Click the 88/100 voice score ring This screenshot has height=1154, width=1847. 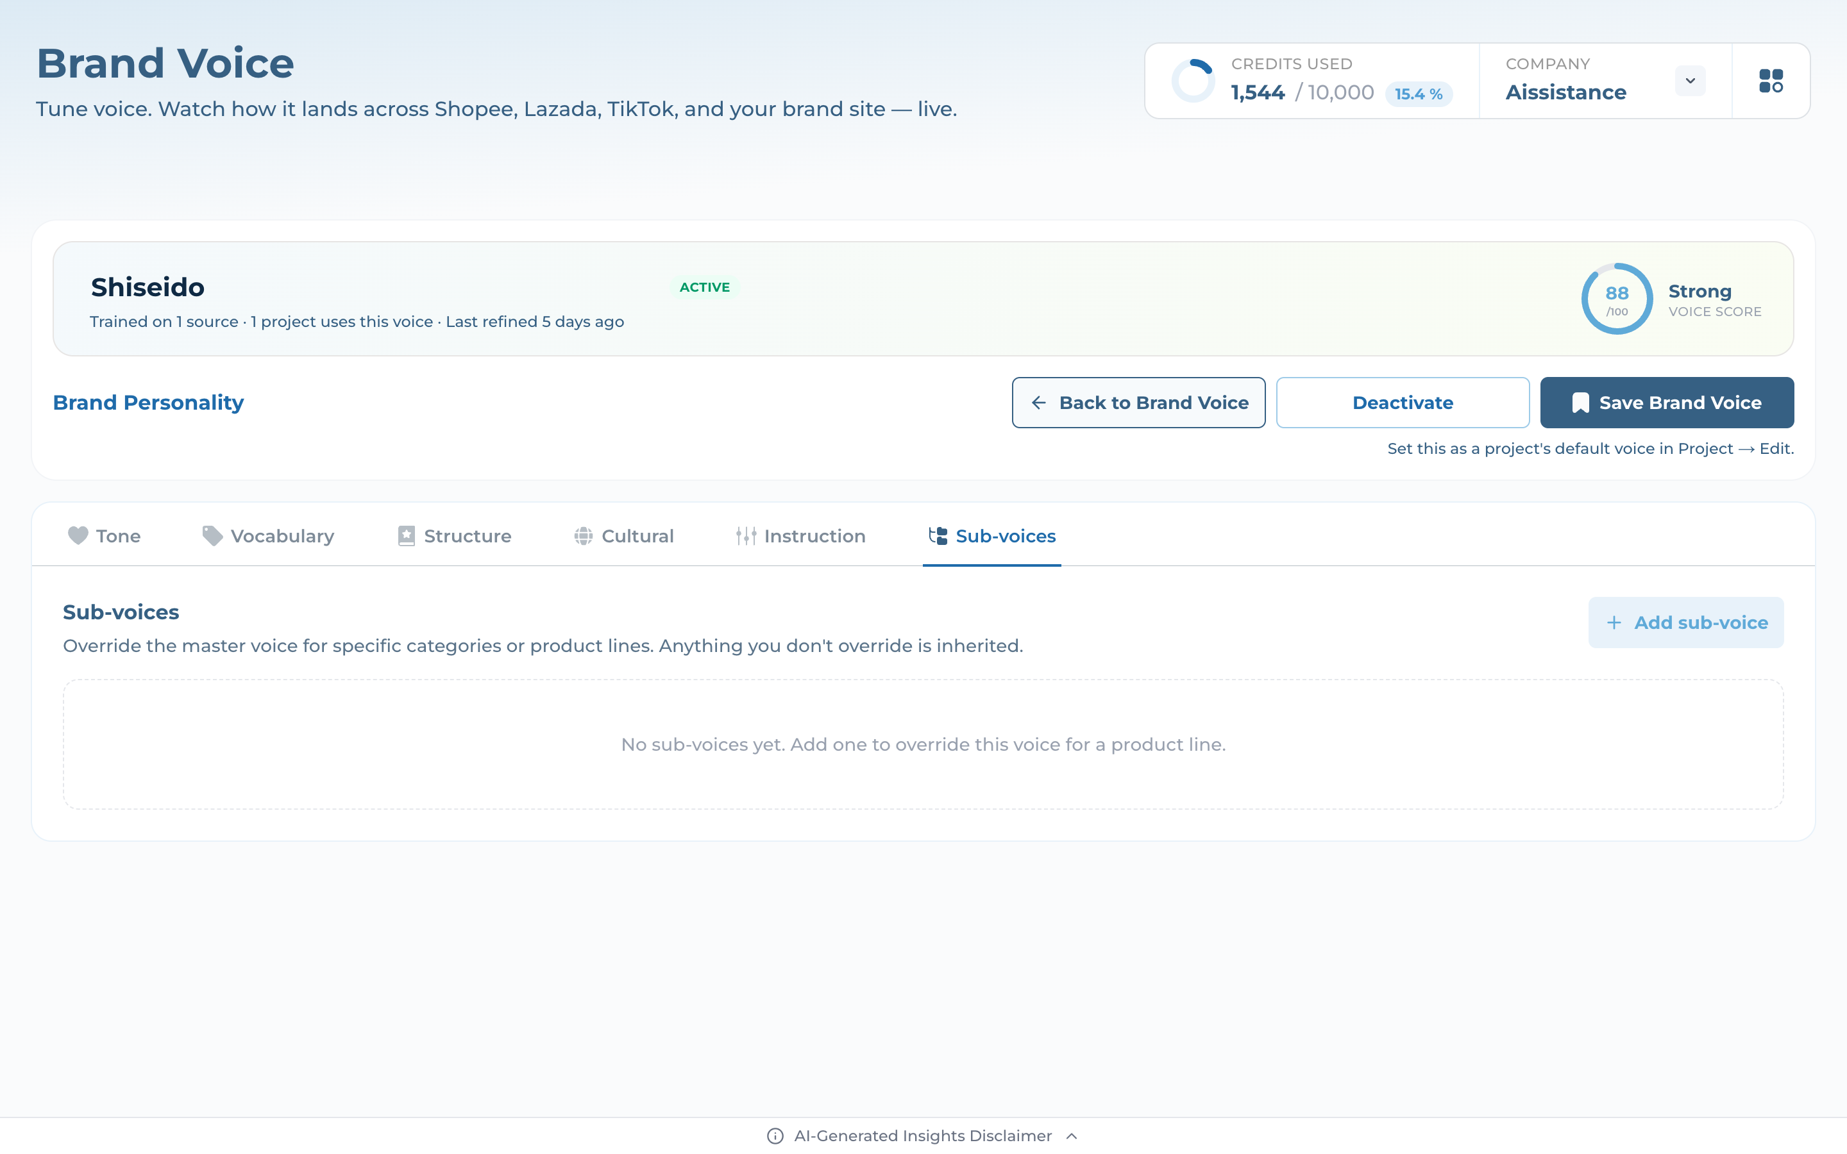(1617, 299)
